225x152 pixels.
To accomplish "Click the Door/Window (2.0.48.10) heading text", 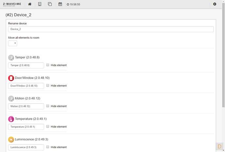I will pos(32,78).
